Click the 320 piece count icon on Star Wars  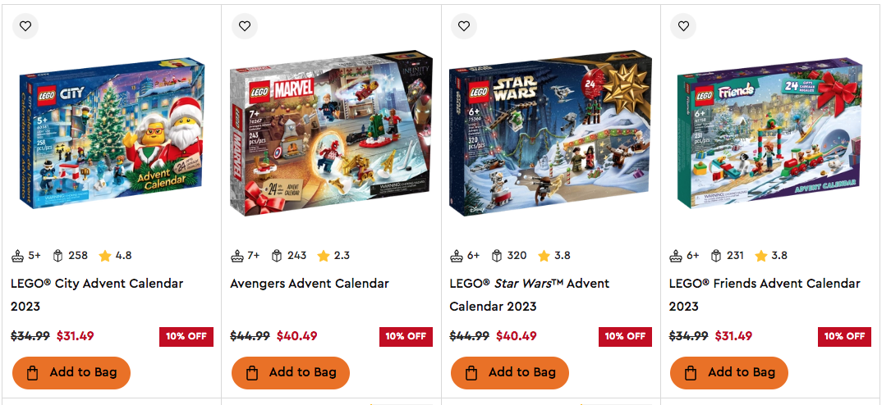(497, 256)
